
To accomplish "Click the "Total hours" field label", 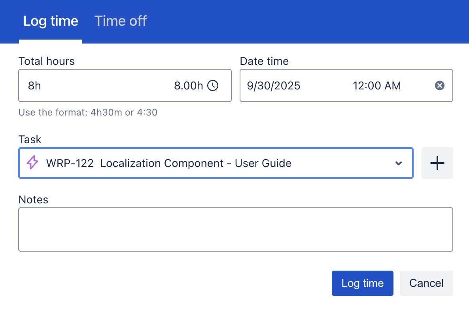I will click(x=47, y=61).
